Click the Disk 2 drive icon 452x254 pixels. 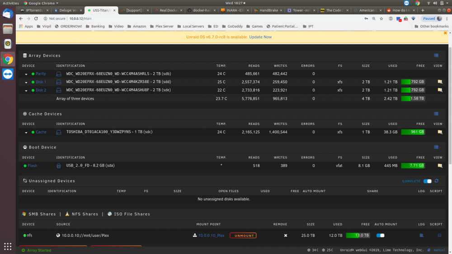coord(58,90)
